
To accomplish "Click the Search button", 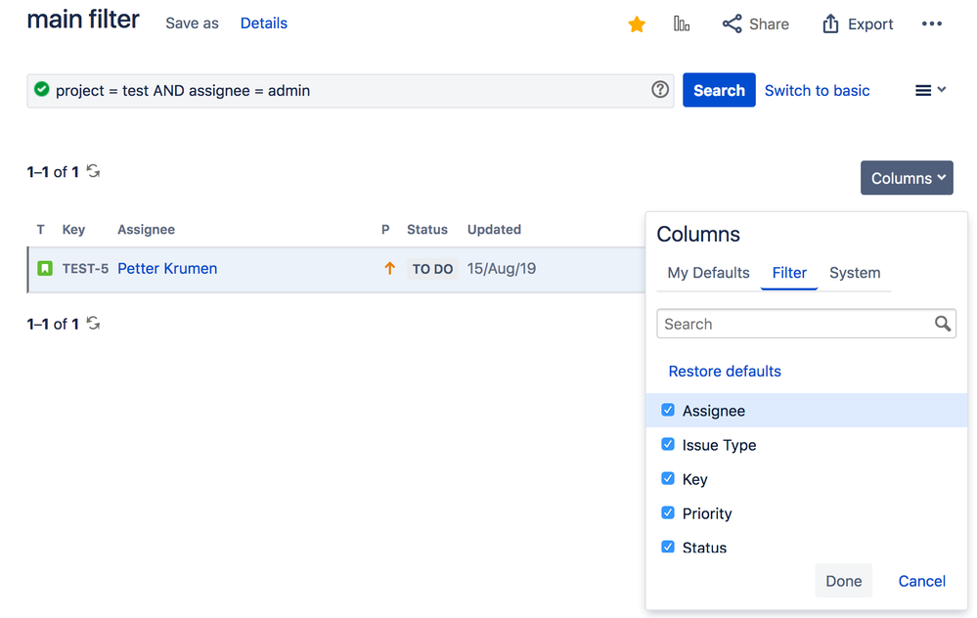I will tap(719, 89).
